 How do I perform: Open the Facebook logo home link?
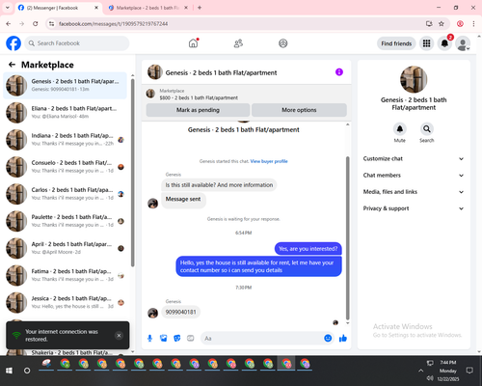pyautogui.click(x=13, y=43)
